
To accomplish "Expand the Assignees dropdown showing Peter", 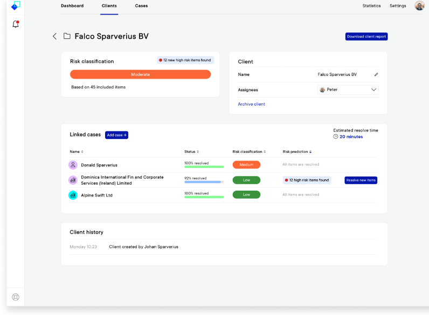I will pos(348,89).
